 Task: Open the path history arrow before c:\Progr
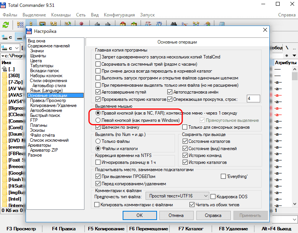coord(3,56)
